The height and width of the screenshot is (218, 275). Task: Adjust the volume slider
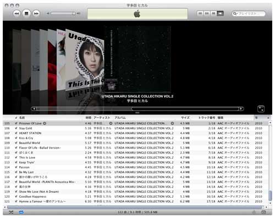click(63, 14)
